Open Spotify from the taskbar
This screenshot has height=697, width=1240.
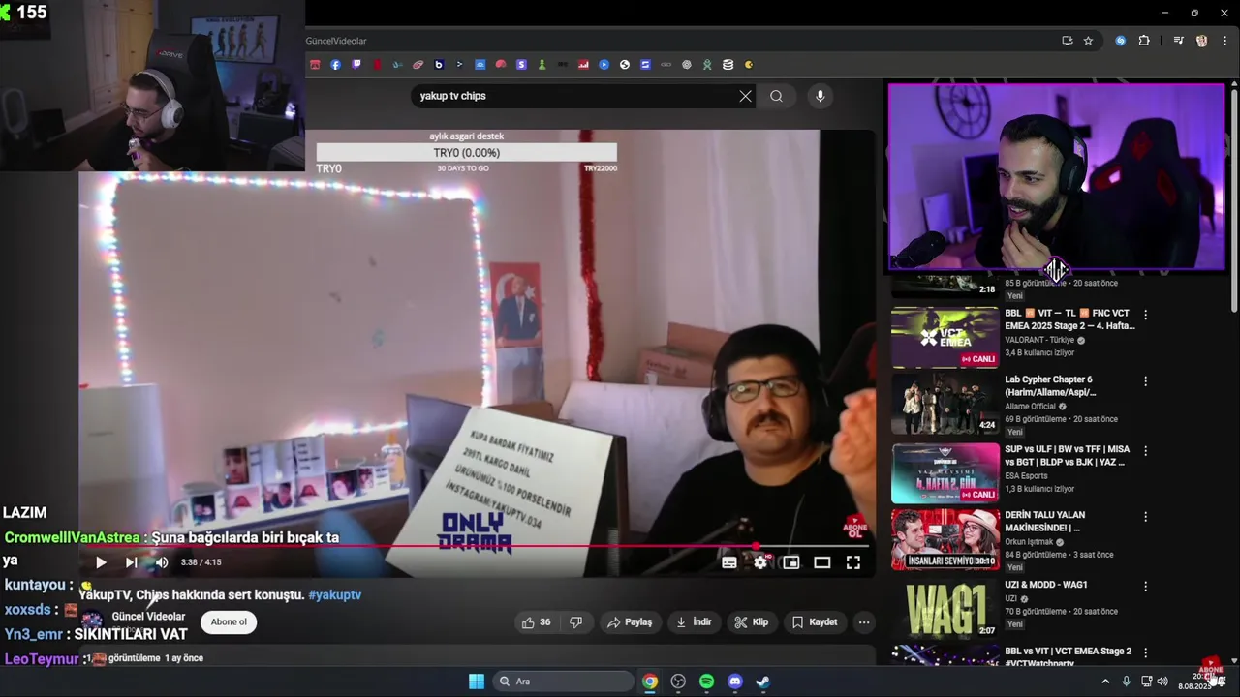pyautogui.click(x=706, y=682)
